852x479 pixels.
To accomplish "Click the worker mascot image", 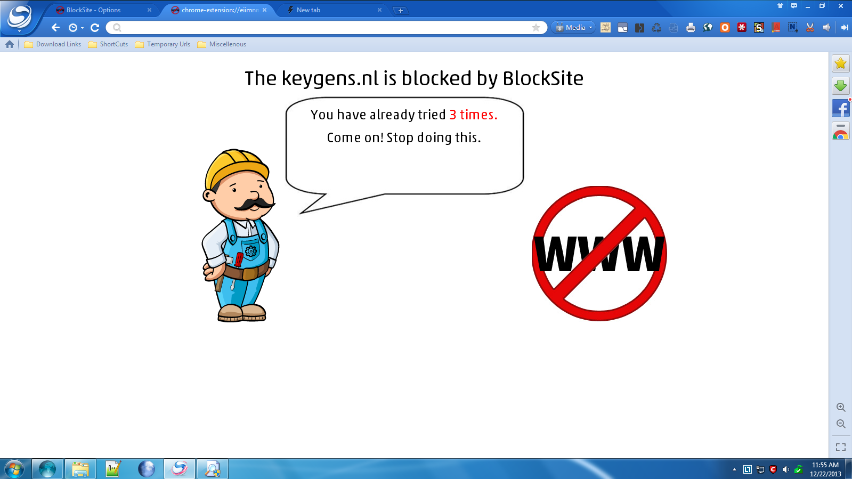I will pyautogui.click(x=240, y=235).
